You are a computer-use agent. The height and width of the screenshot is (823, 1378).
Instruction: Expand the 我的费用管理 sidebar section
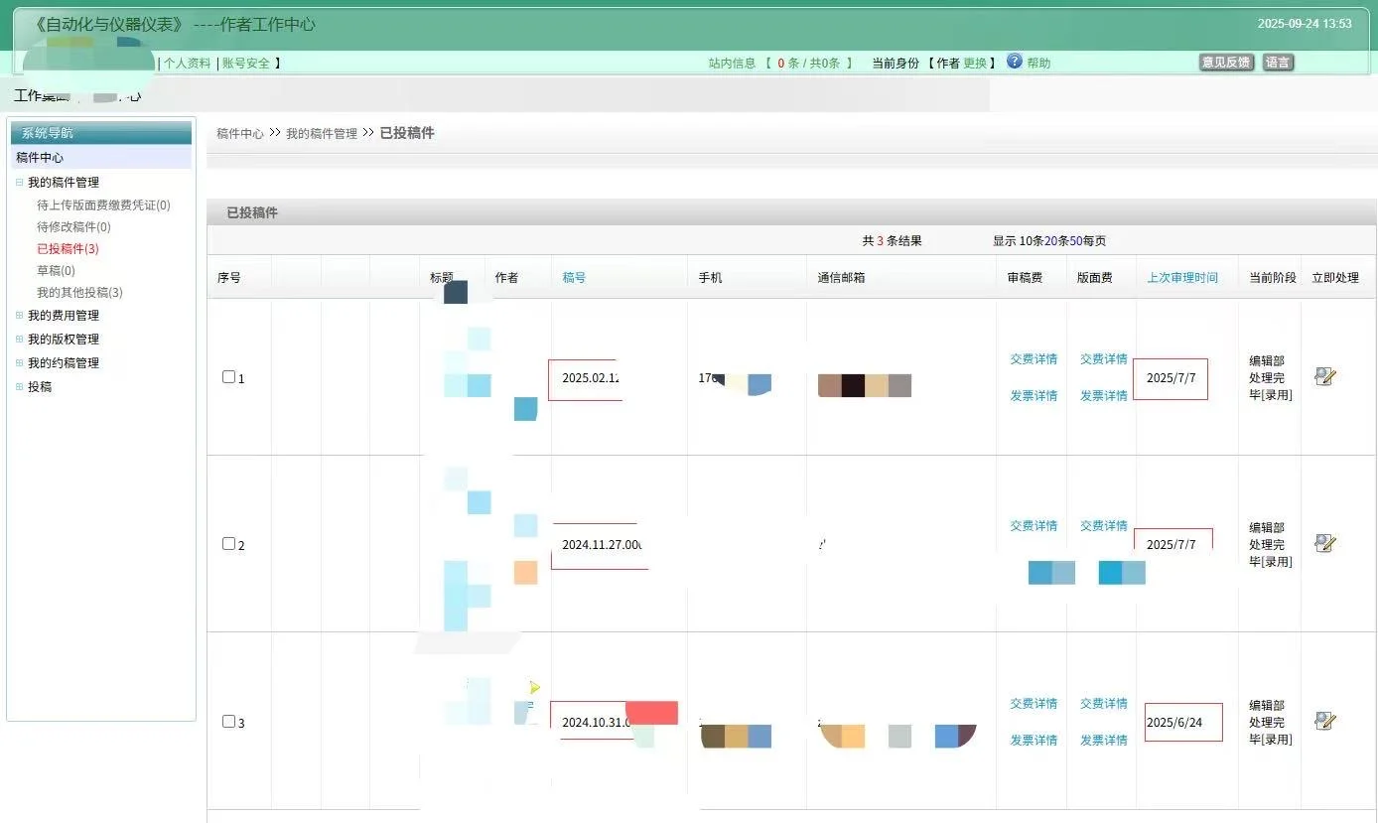coord(19,315)
